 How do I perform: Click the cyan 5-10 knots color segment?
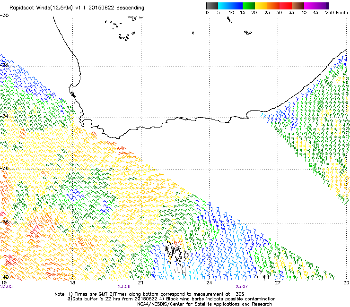pyautogui.click(x=224, y=6)
